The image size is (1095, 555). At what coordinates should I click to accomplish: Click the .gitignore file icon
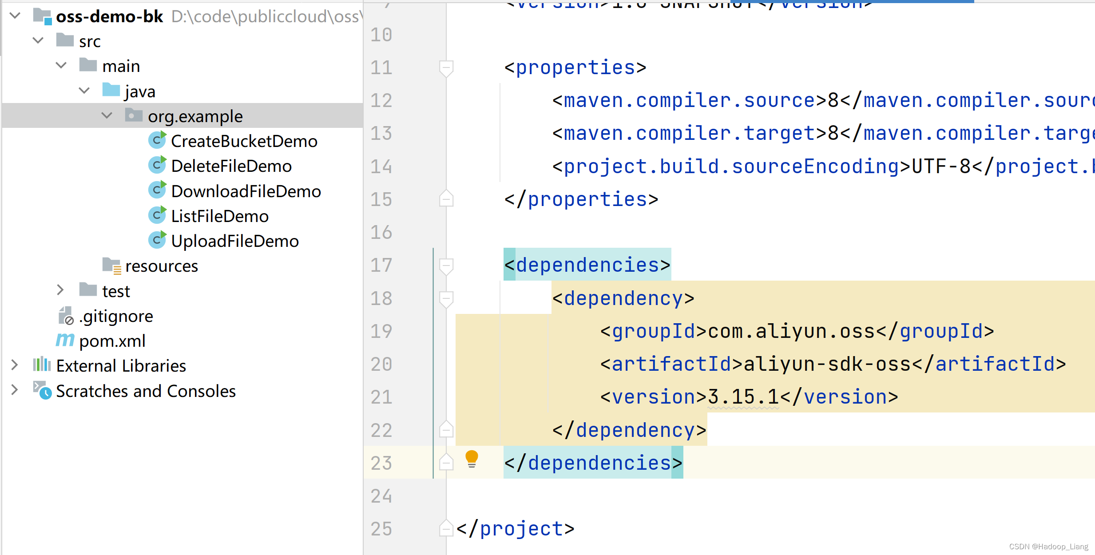66,316
